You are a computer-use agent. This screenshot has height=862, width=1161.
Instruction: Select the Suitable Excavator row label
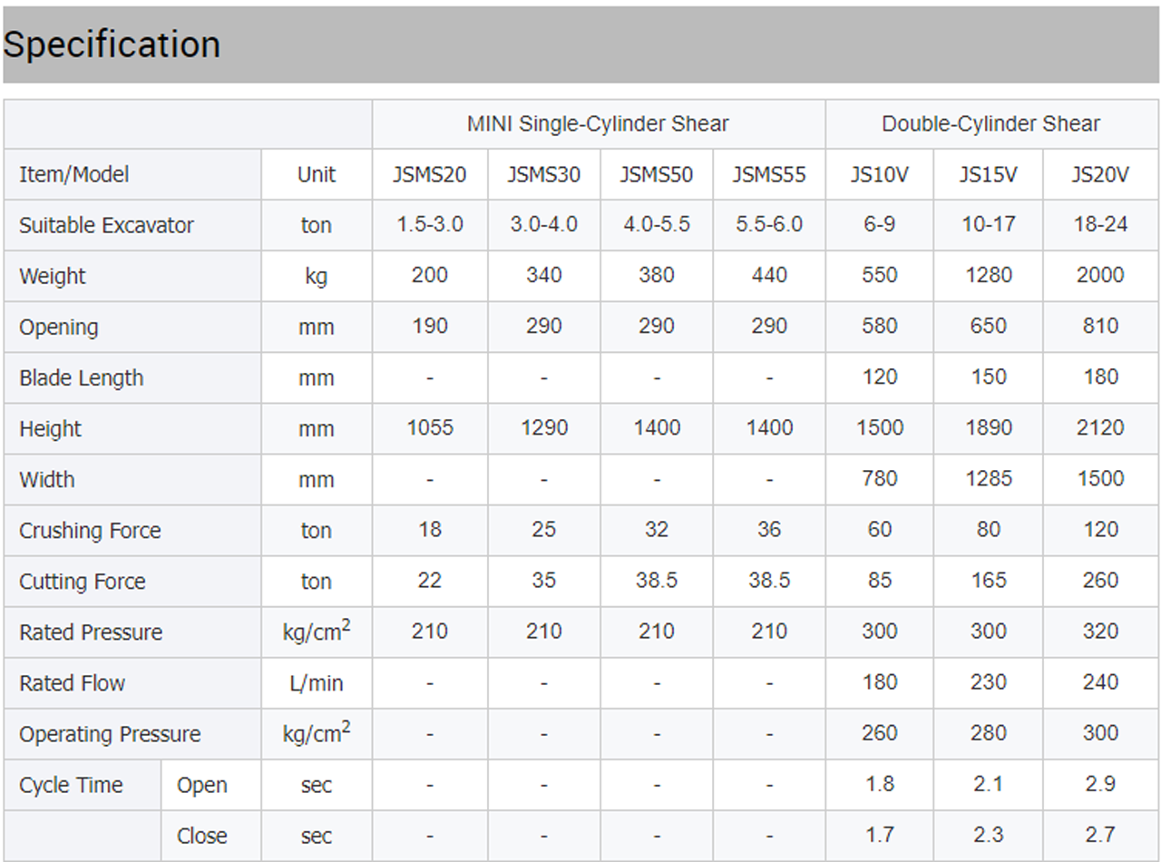pyautogui.click(x=106, y=225)
